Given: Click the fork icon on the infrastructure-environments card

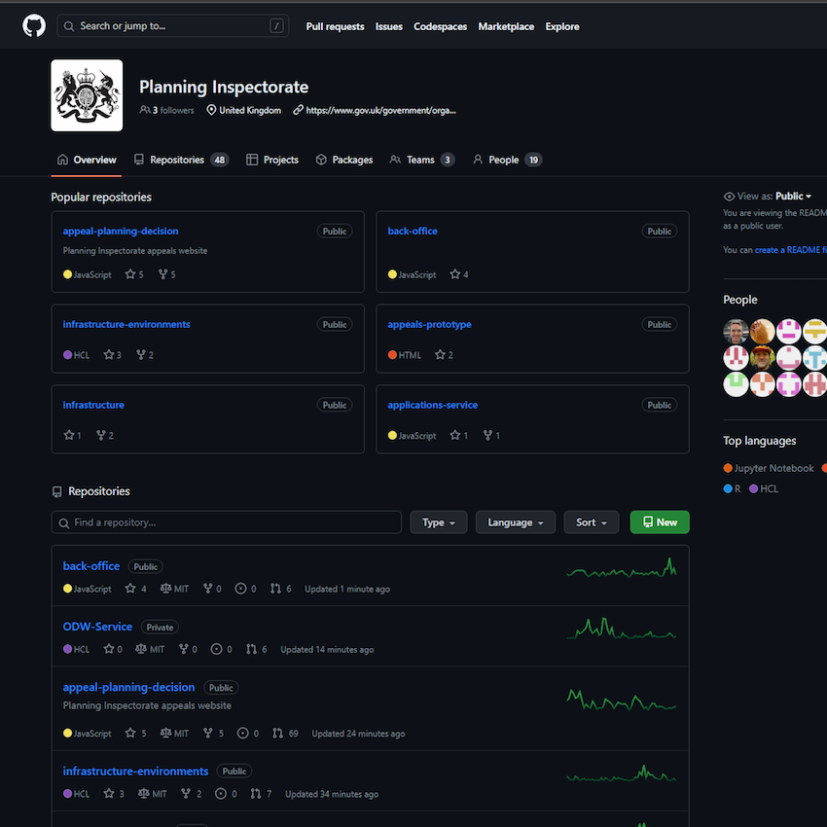Looking at the screenshot, I should (x=141, y=354).
